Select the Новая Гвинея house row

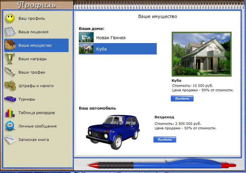click(118, 37)
